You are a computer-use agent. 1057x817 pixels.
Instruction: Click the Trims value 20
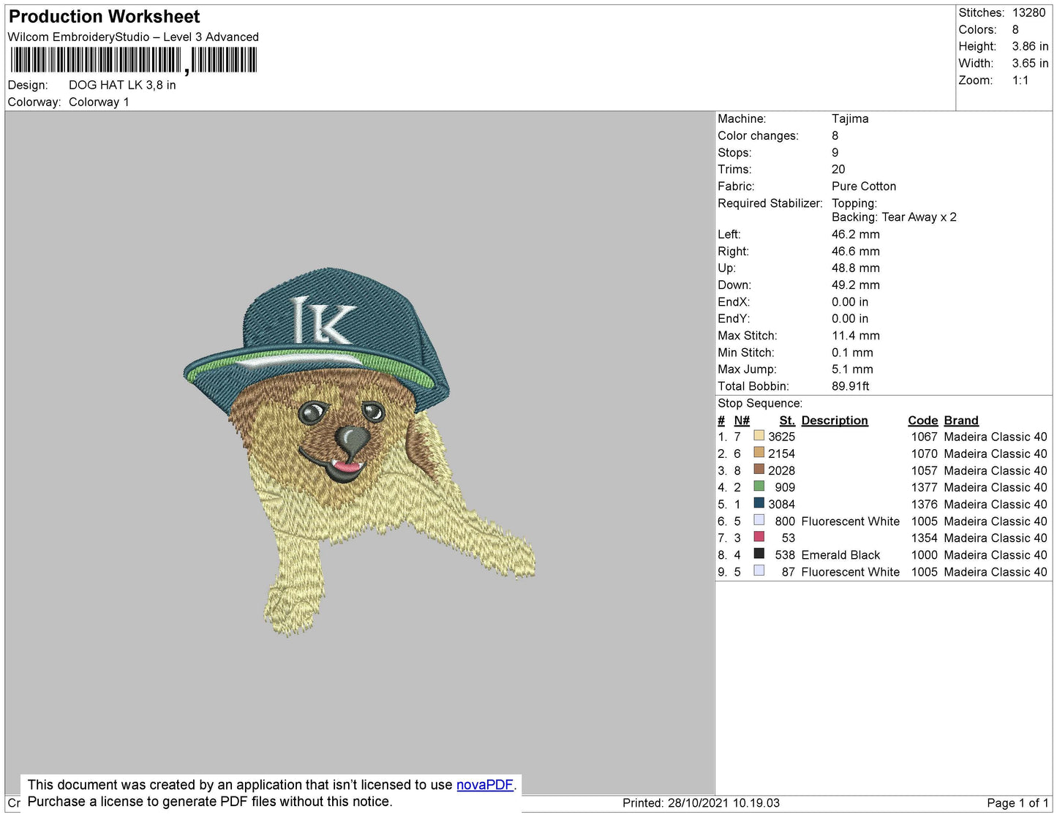838,169
